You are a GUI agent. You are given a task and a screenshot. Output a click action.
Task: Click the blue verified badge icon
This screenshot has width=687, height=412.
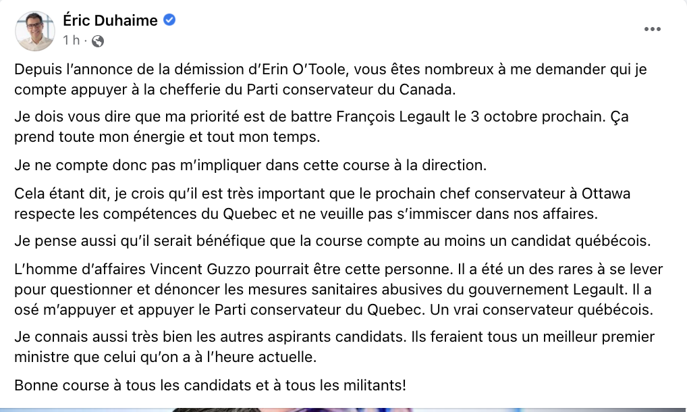[169, 20]
